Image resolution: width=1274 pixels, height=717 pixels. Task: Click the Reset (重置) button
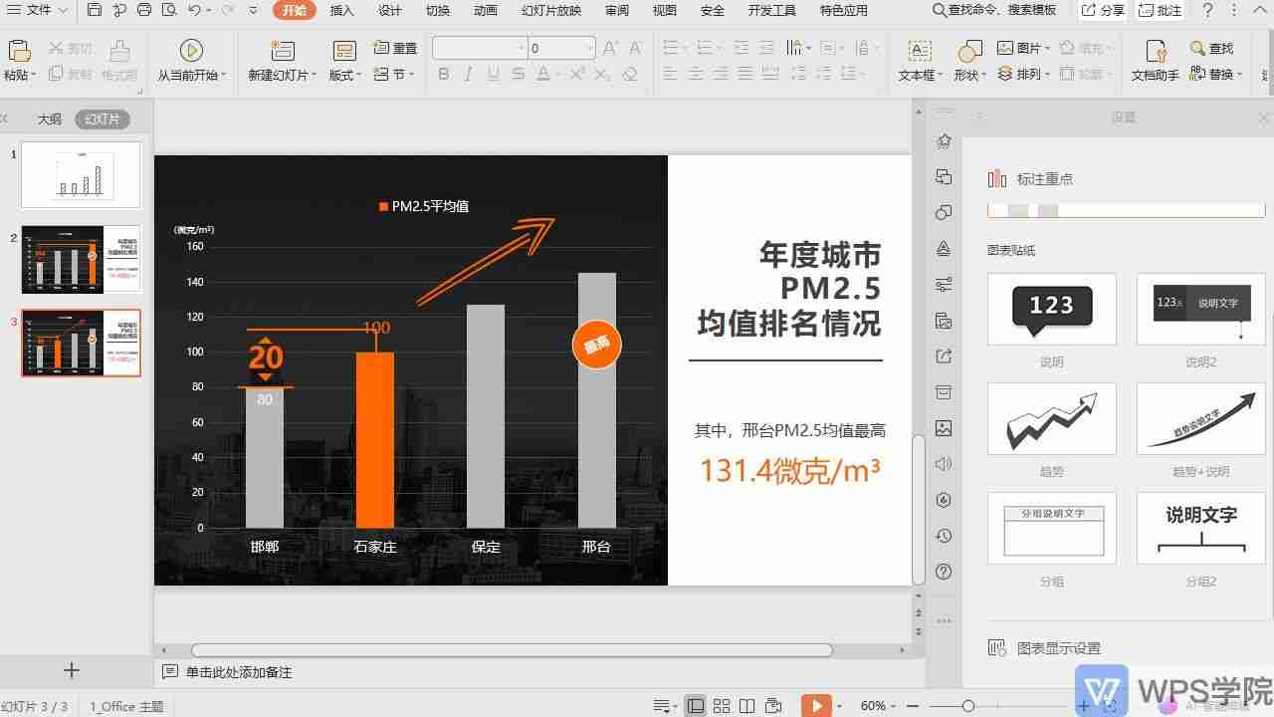click(395, 48)
